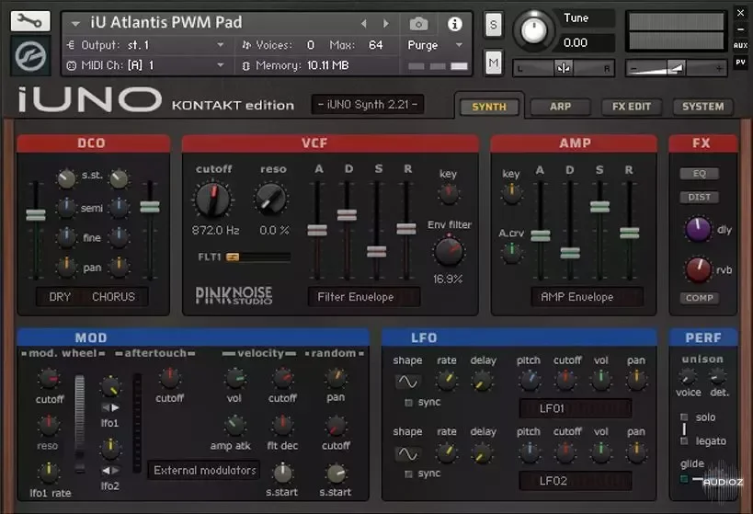This screenshot has height=514, width=753.
Task: Open the iUNO Synth 2.21 preset menu
Action: [368, 104]
